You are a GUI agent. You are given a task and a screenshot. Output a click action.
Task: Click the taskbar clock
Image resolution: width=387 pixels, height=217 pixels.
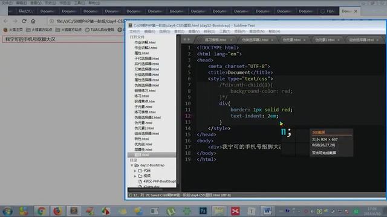pos(372,211)
